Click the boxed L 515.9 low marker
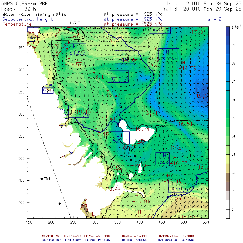 [118, 76]
